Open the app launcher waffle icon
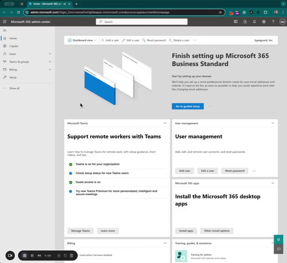 (4, 22)
